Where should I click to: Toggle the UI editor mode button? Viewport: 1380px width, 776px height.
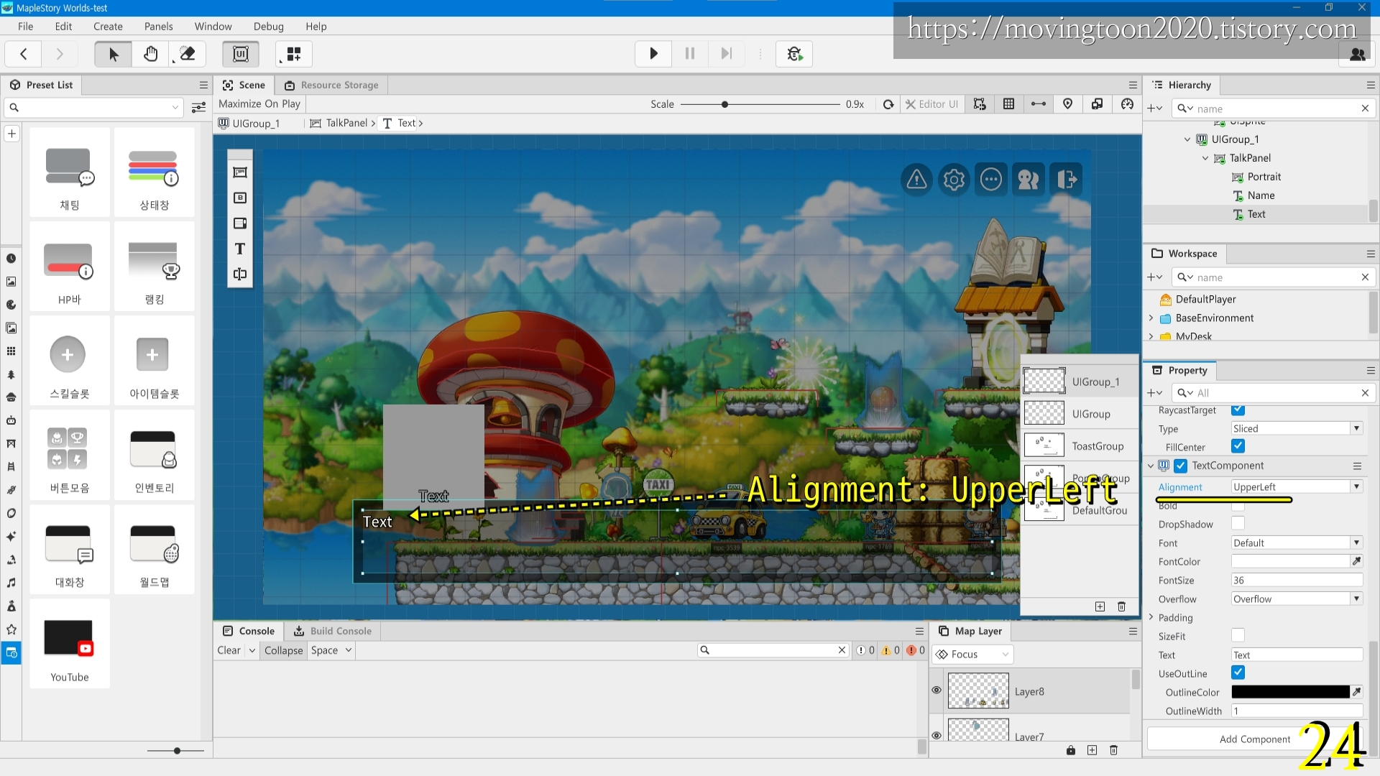point(241,54)
